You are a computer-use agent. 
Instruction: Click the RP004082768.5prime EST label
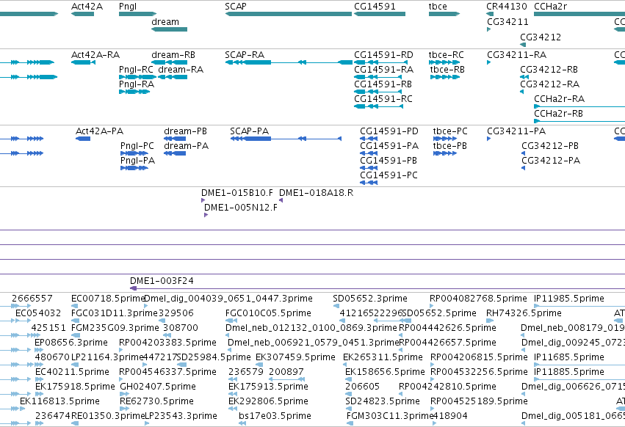pyautogui.click(x=478, y=299)
